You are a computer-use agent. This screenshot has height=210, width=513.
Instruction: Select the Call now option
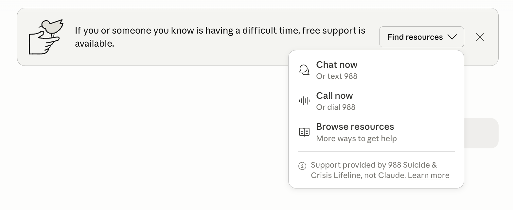tap(334, 96)
